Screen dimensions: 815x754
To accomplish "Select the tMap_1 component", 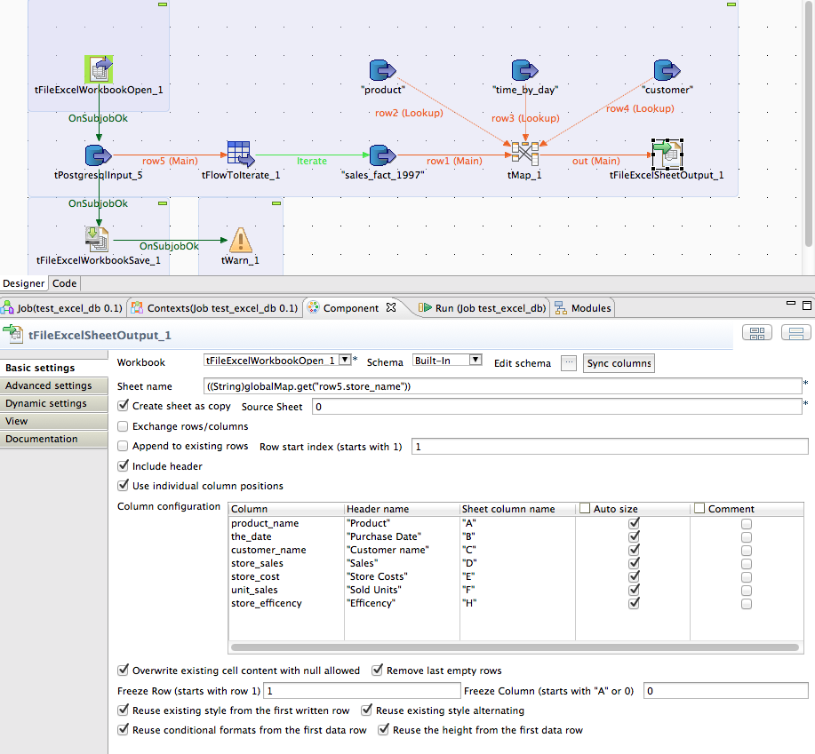I will pyautogui.click(x=524, y=154).
